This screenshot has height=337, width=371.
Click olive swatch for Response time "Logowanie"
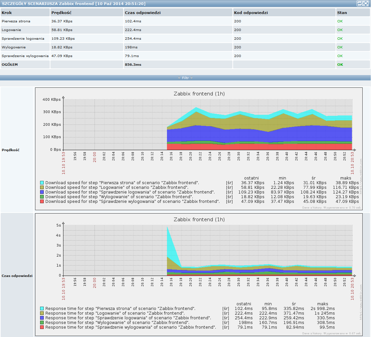tap(42, 313)
